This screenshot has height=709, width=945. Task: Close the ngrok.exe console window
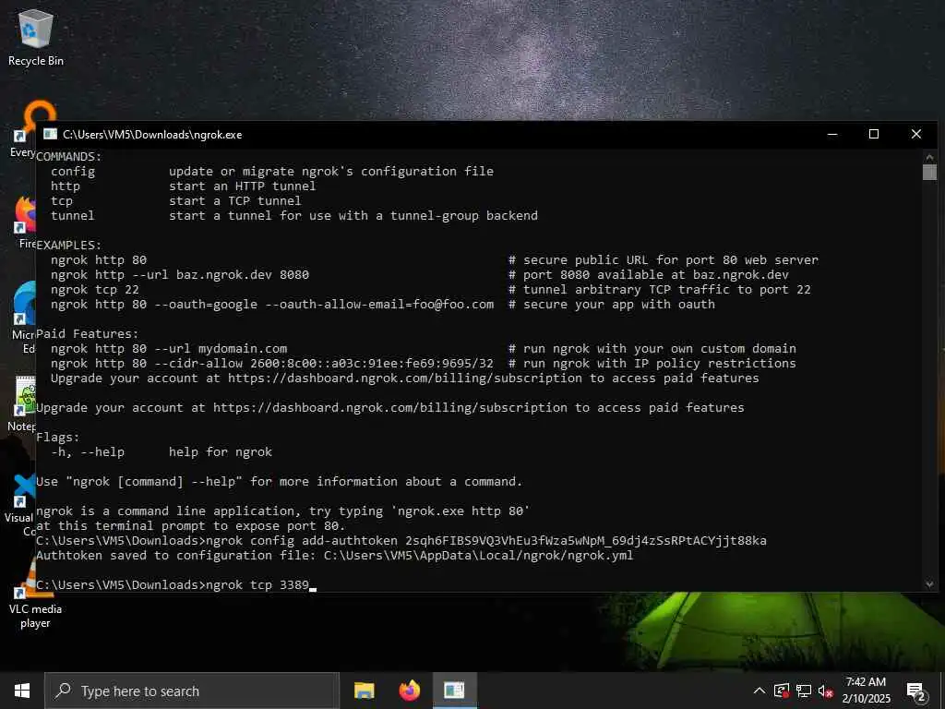[x=916, y=135]
